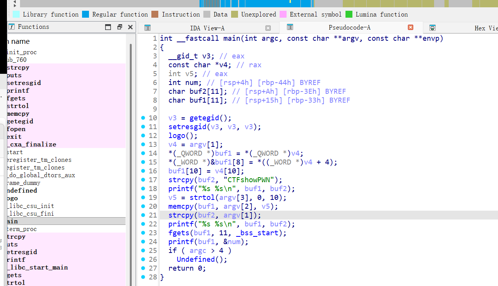Click the Instruction color swatch
The height and width of the screenshot is (286, 498).
tap(155, 14)
